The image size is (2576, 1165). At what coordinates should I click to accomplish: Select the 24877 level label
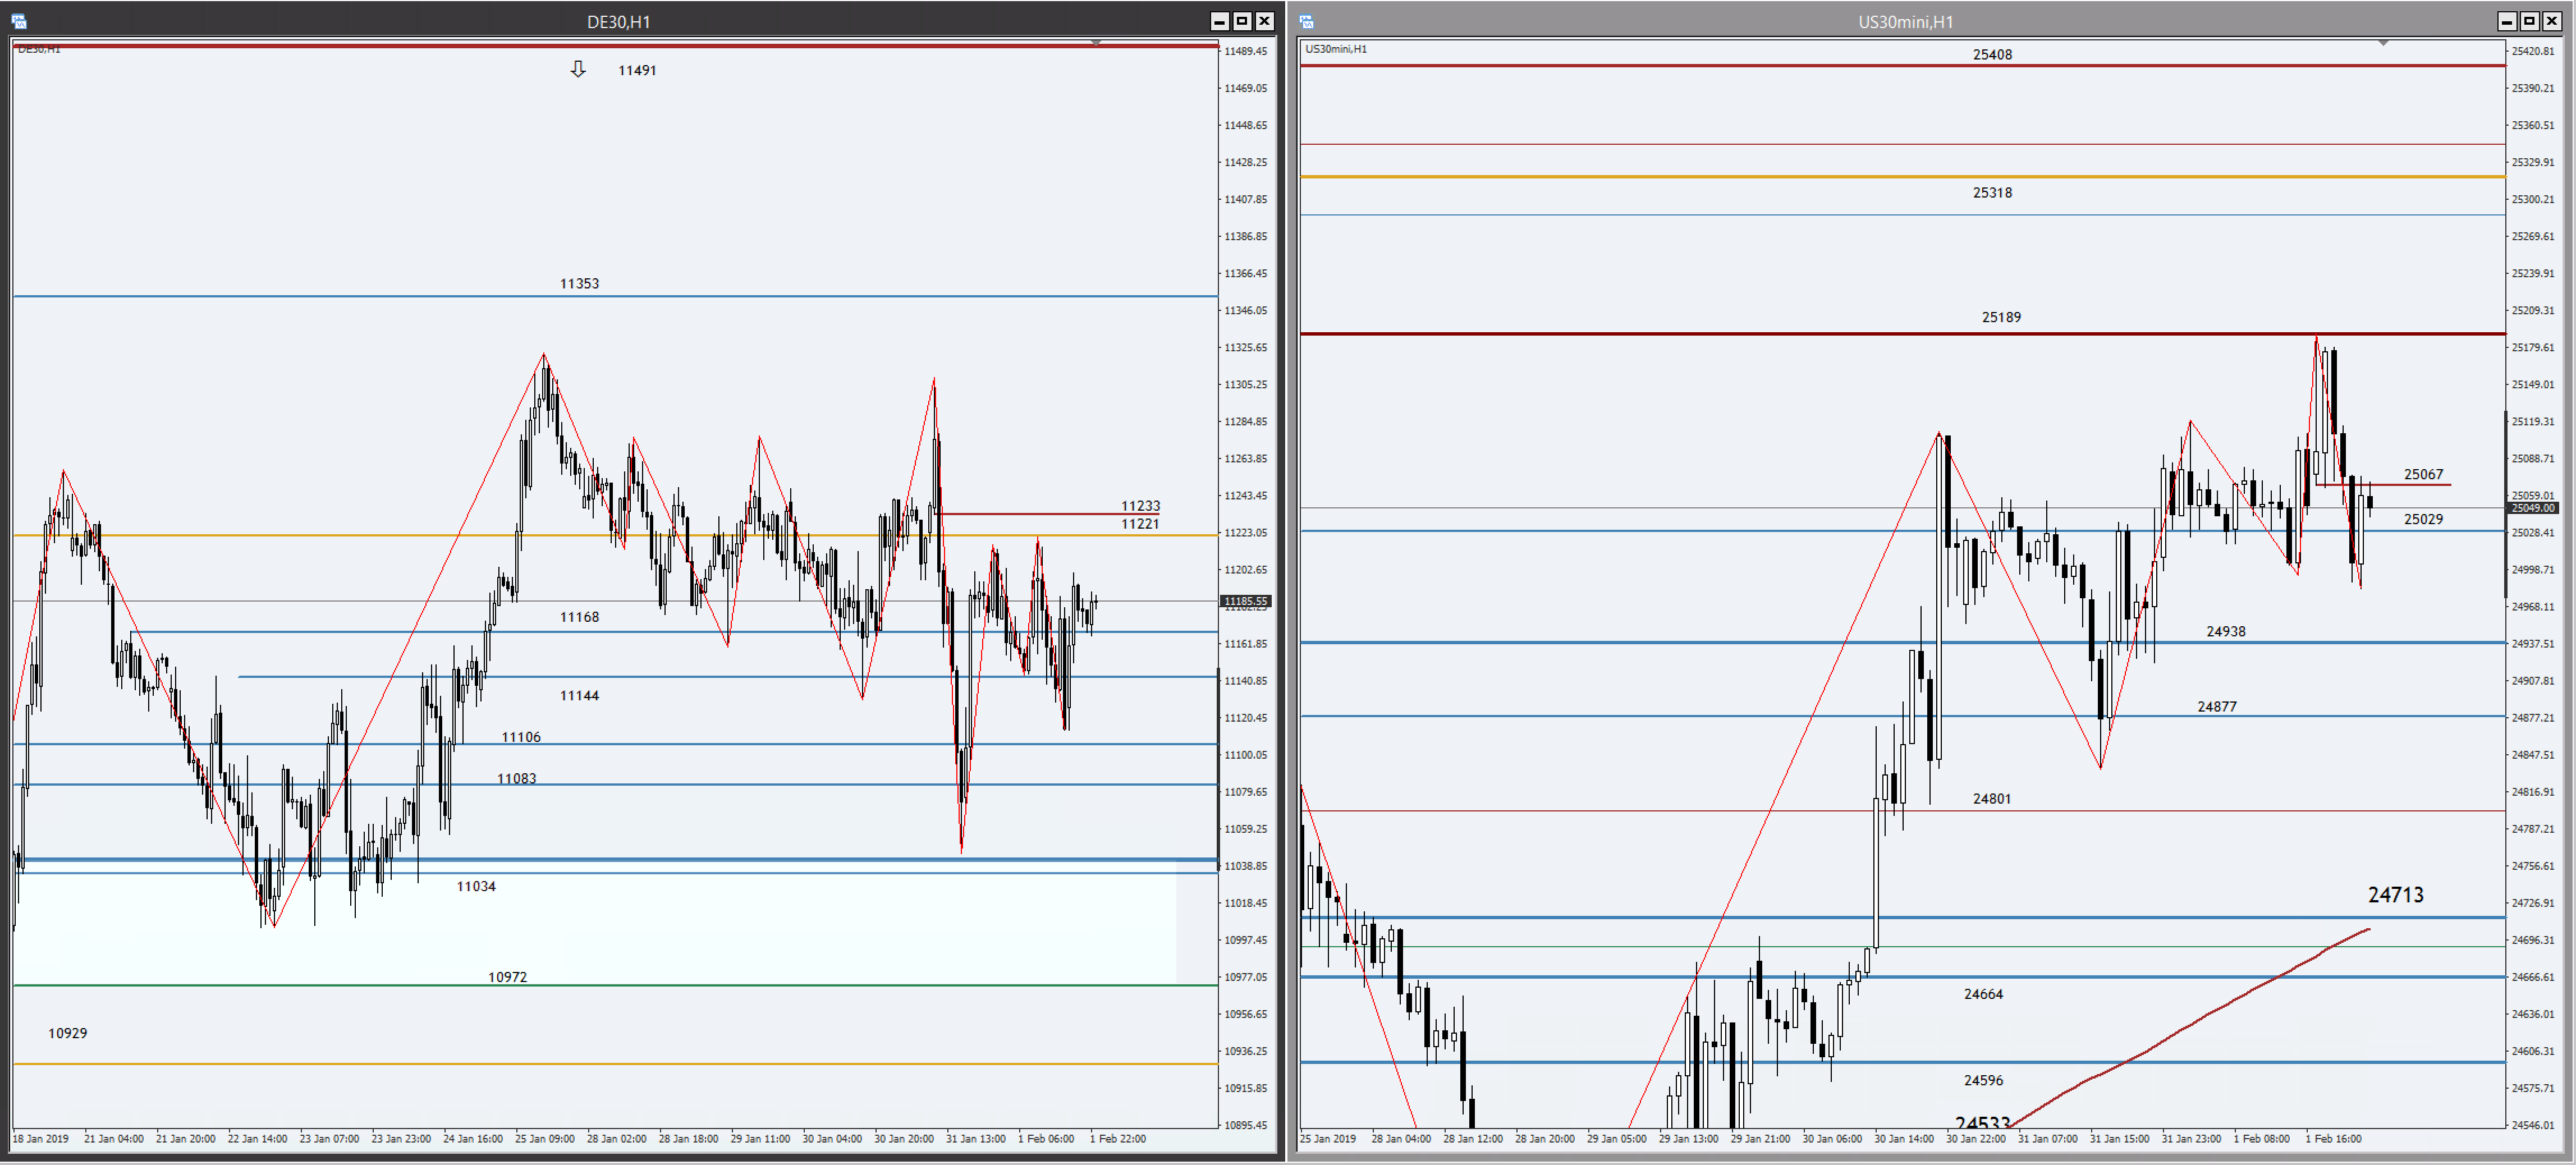coord(2216,707)
